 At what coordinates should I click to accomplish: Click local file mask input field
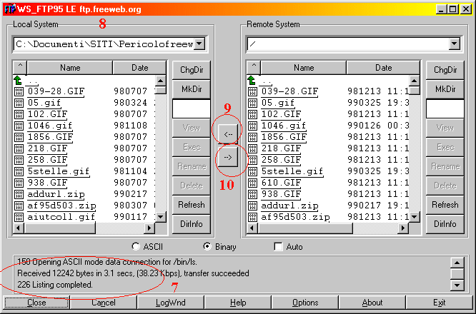coord(192,108)
